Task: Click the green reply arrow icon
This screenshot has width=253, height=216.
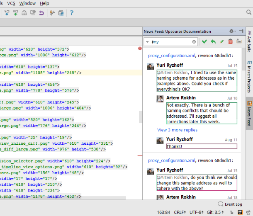Action: [x=213, y=41]
